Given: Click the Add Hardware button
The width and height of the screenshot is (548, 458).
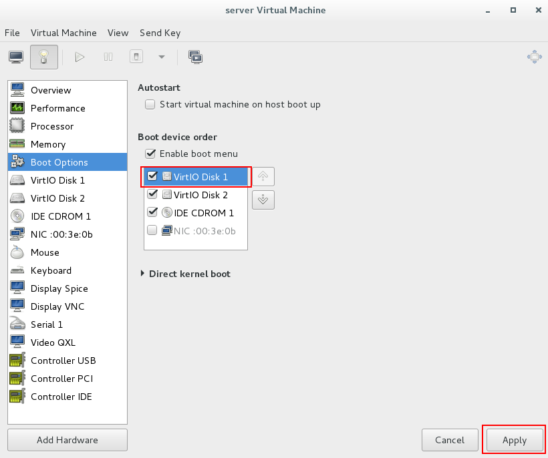Looking at the screenshot, I should point(67,440).
